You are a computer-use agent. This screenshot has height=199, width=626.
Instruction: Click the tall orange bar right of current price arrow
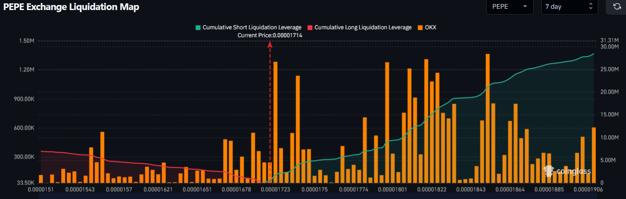click(x=275, y=122)
